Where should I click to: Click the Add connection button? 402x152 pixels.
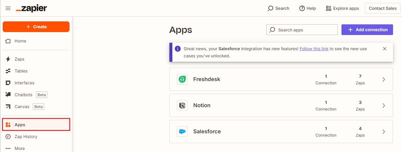(367, 30)
